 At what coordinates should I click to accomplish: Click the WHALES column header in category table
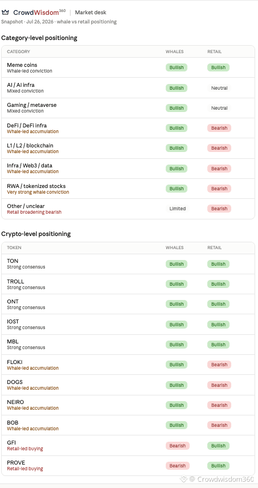pyautogui.click(x=175, y=51)
